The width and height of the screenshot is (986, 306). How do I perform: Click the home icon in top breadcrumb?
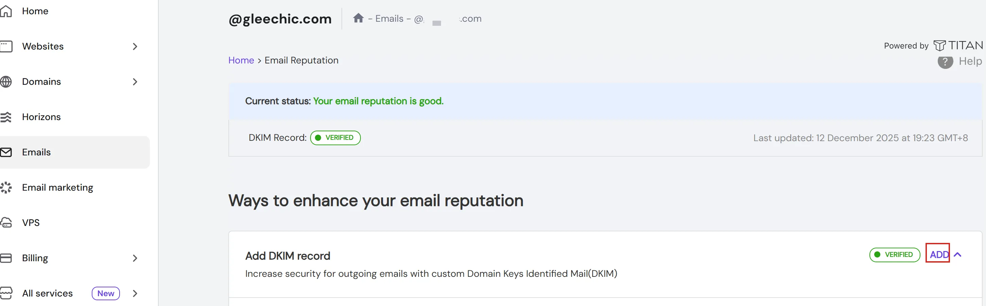click(x=358, y=18)
